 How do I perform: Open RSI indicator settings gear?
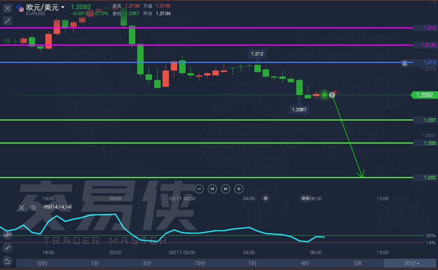pyautogui.click(x=33, y=207)
